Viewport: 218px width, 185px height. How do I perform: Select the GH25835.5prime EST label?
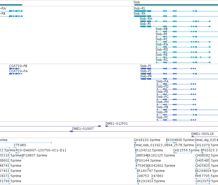point(206,166)
